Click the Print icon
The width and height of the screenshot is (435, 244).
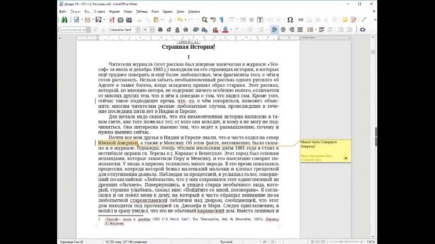[120, 20]
